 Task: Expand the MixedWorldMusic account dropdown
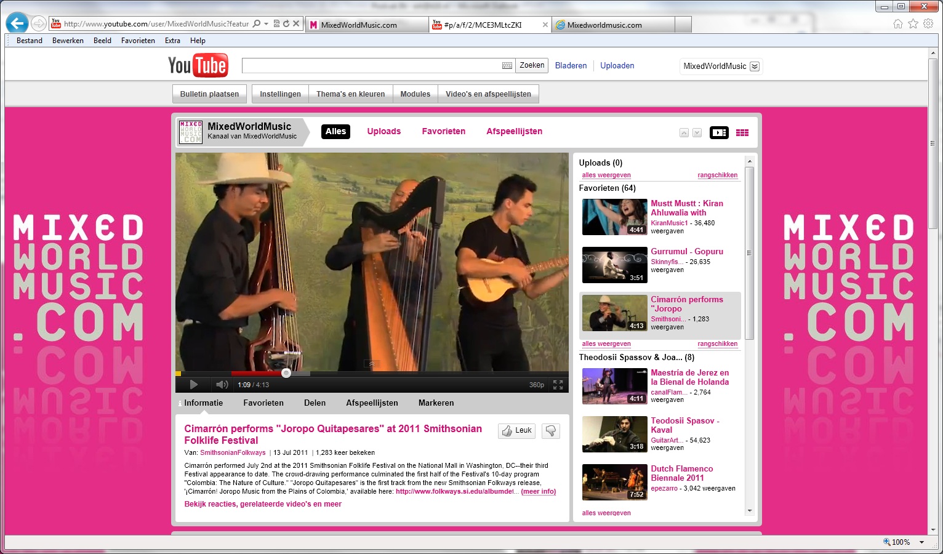[x=755, y=66]
